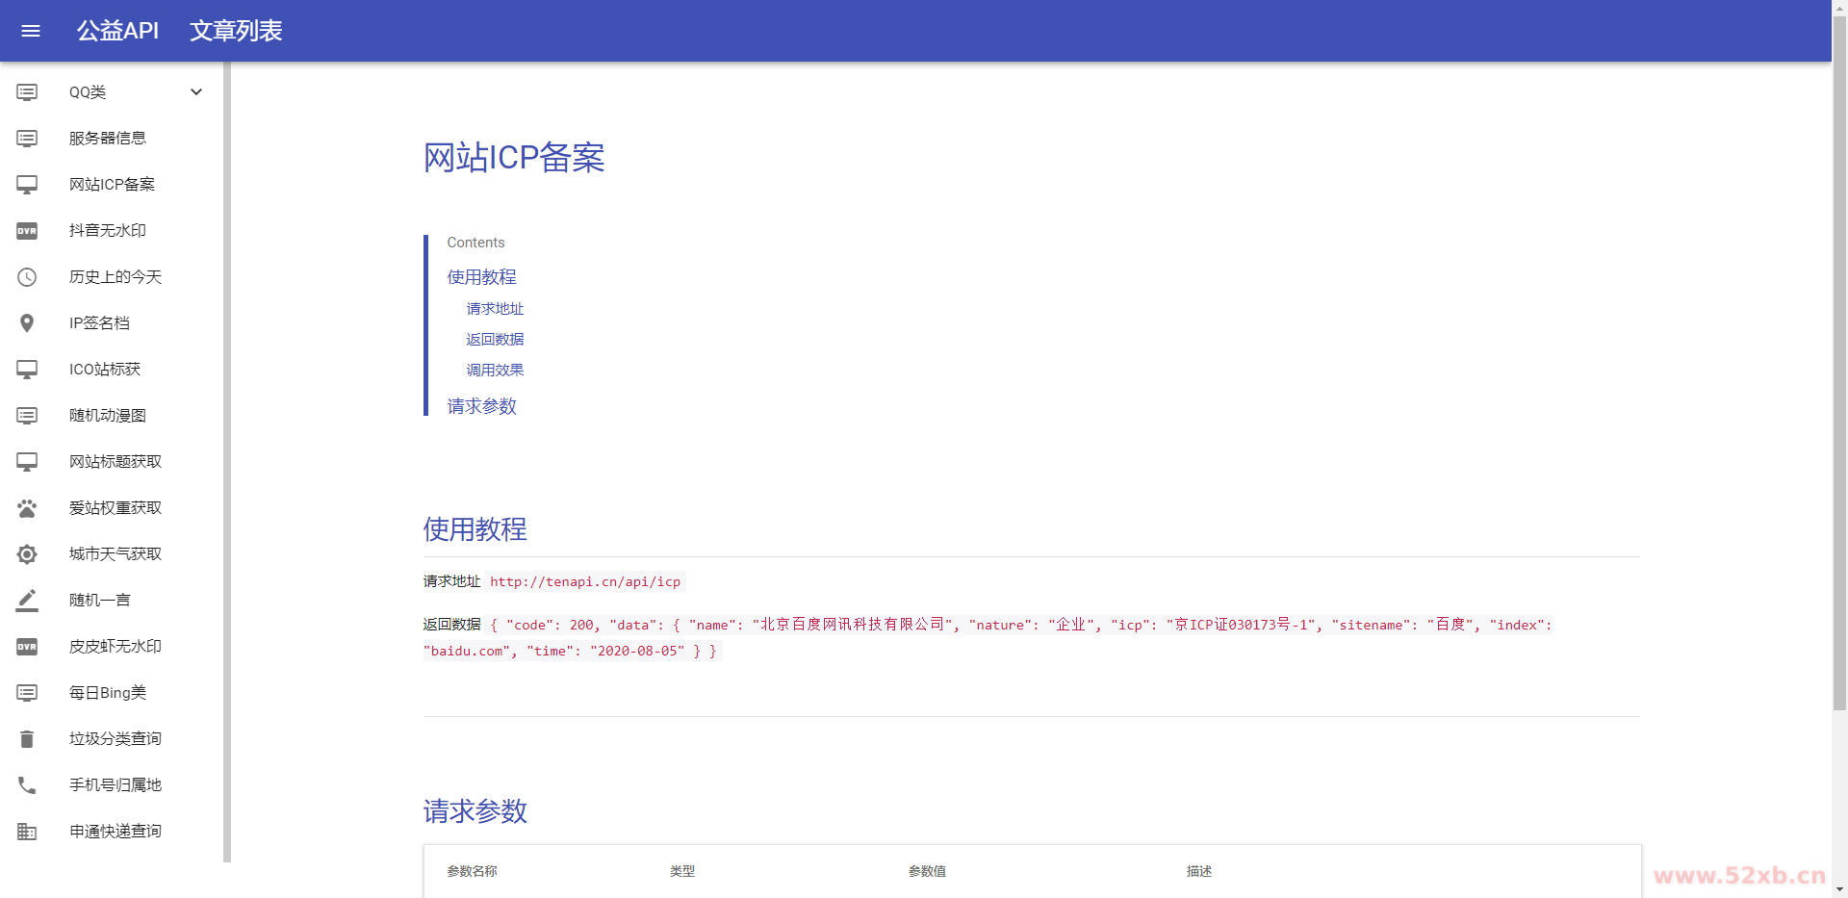Select 网站ICP备案 sidebar item
Image resolution: width=1848 pixels, height=898 pixels.
tap(112, 185)
